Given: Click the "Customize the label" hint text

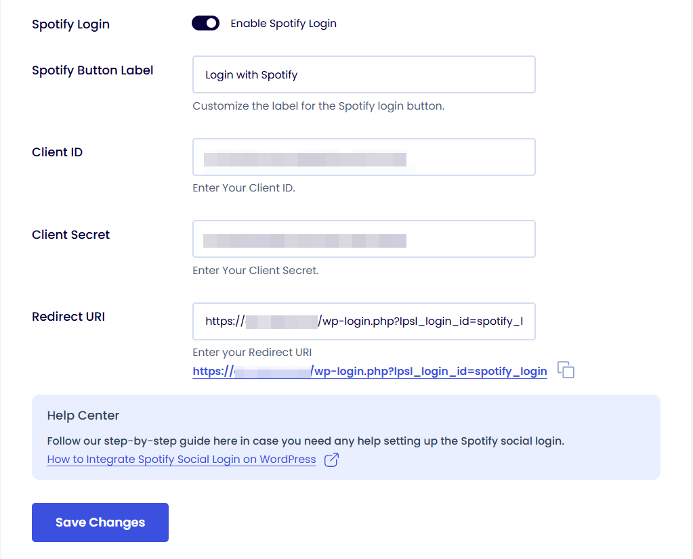Looking at the screenshot, I should tap(318, 106).
